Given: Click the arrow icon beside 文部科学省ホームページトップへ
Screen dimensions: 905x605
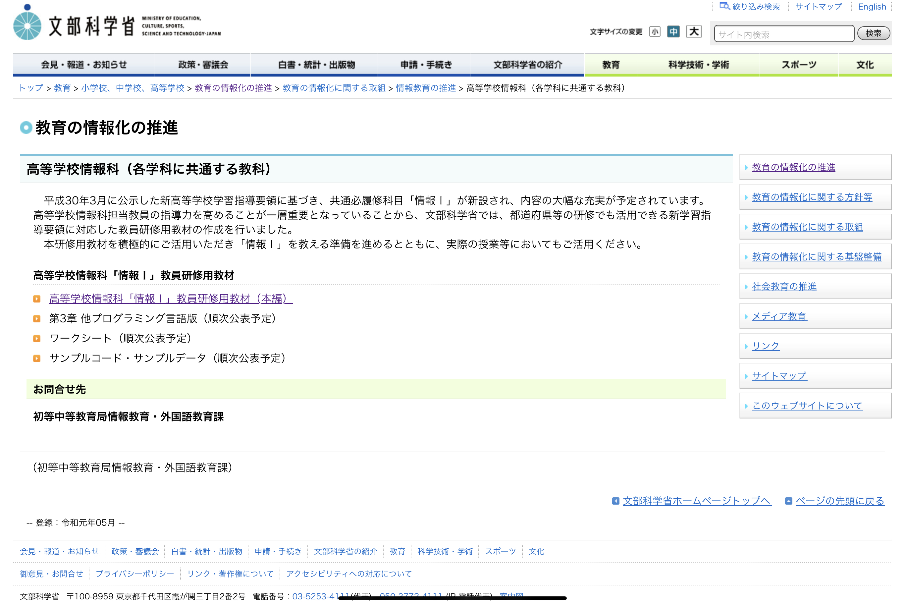Looking at the screenshot, I should coord(616,501).
